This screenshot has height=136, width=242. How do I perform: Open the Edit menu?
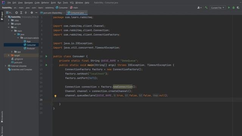pyautogui.click(x=14, y=3)
